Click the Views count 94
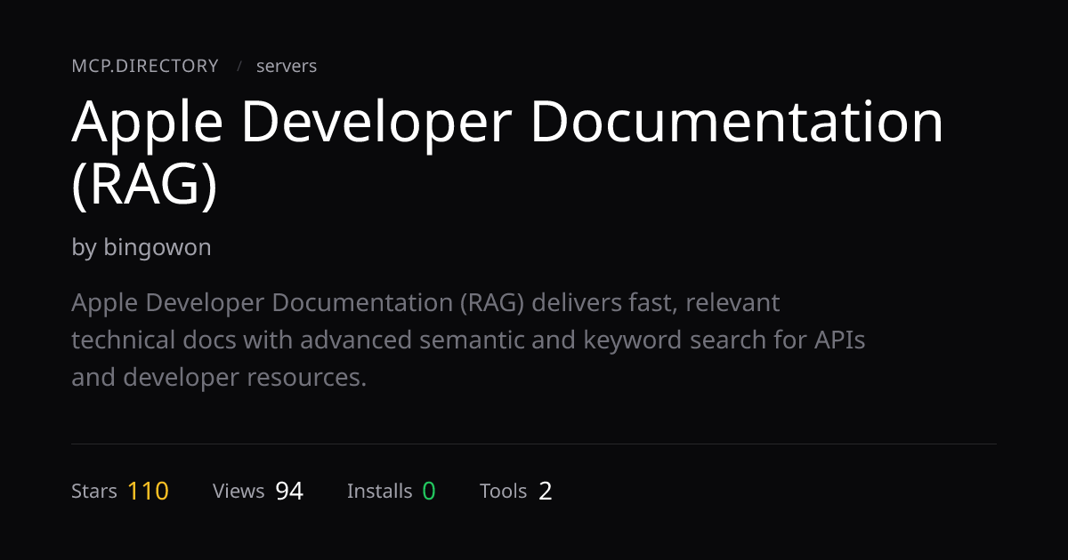 289,491
